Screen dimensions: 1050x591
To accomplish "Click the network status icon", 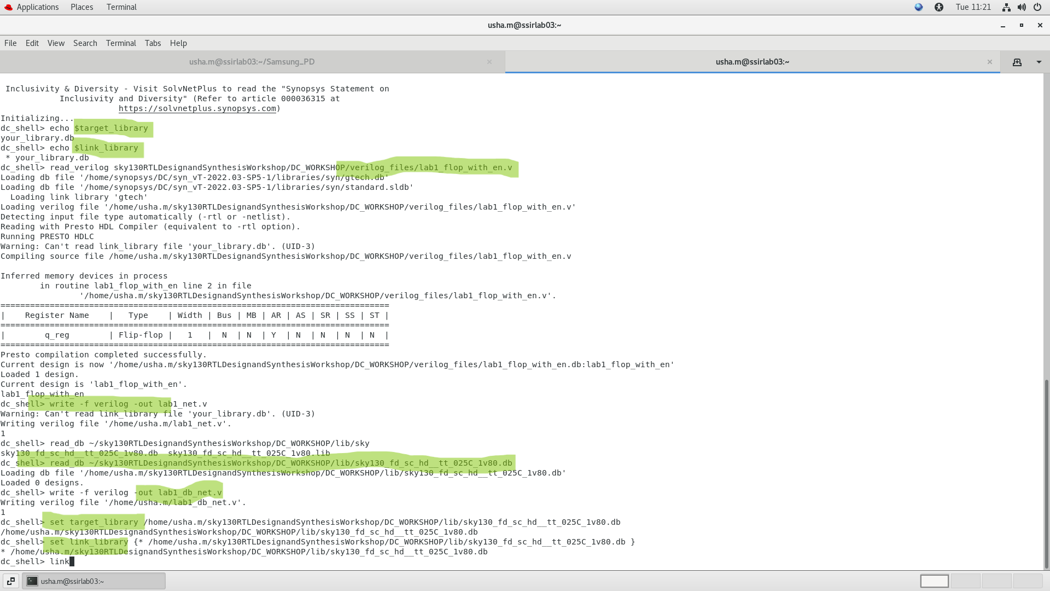I will [x=1006, y=7].
